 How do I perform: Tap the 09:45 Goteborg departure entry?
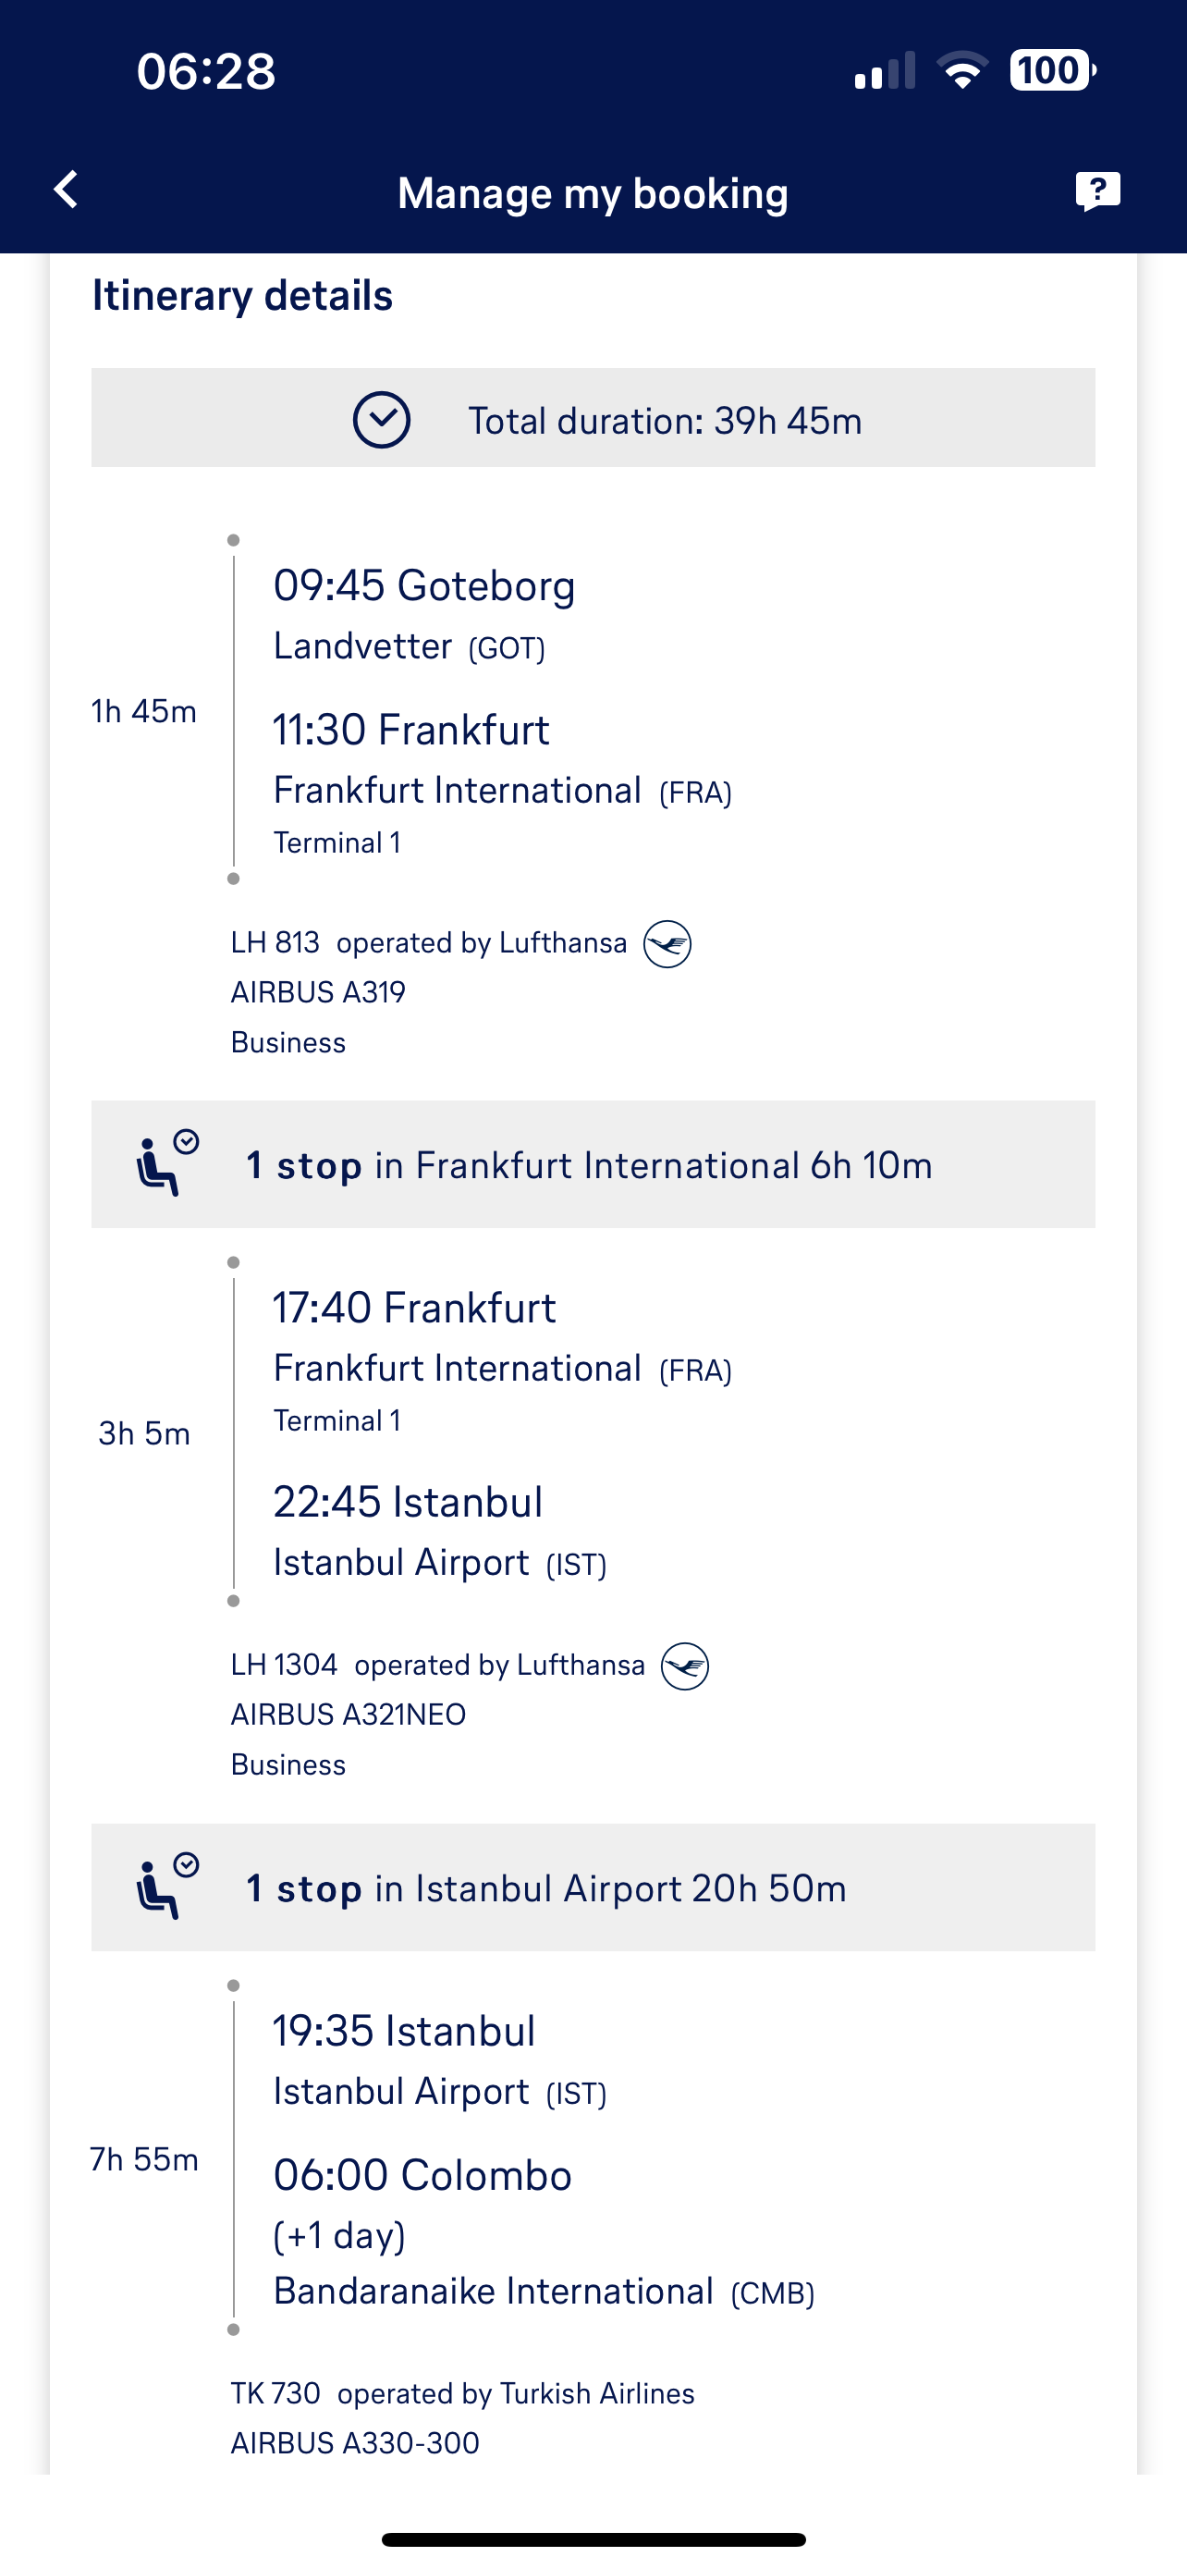[x=423, y=586]
